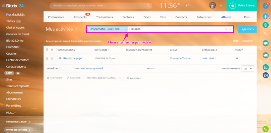The image size is (271, 133).
Task: Open the records per page dropdown showing 20
Action: tap(248, 69)
